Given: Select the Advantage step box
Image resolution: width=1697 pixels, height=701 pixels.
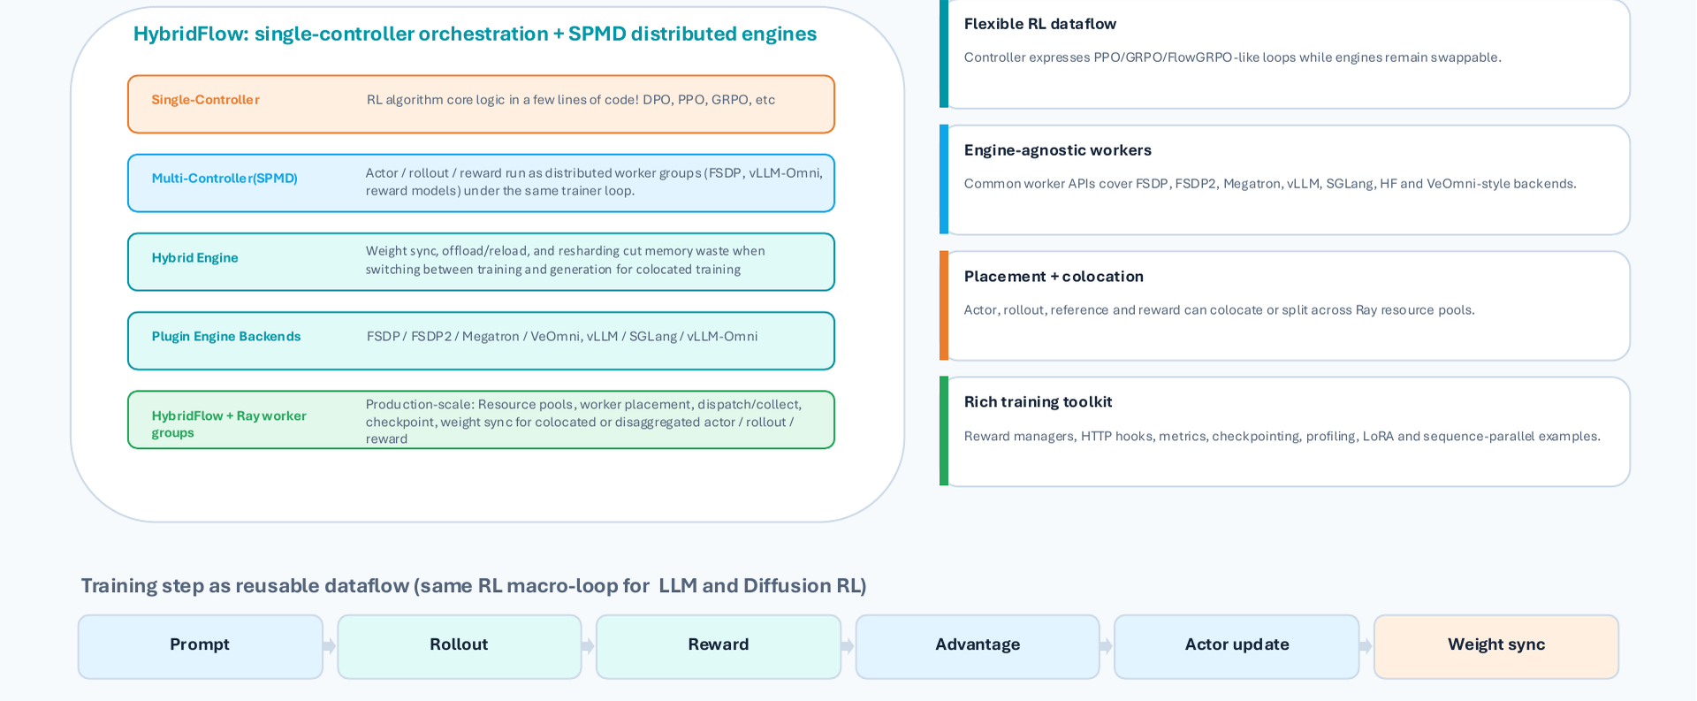Looking at the screenshot, I should pyautogui.click(x=978, y=647).
